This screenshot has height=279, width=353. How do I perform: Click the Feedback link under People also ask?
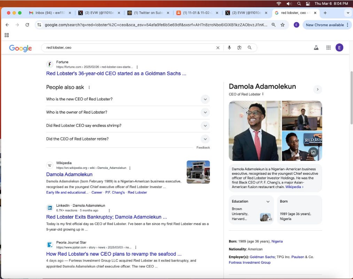203,148
